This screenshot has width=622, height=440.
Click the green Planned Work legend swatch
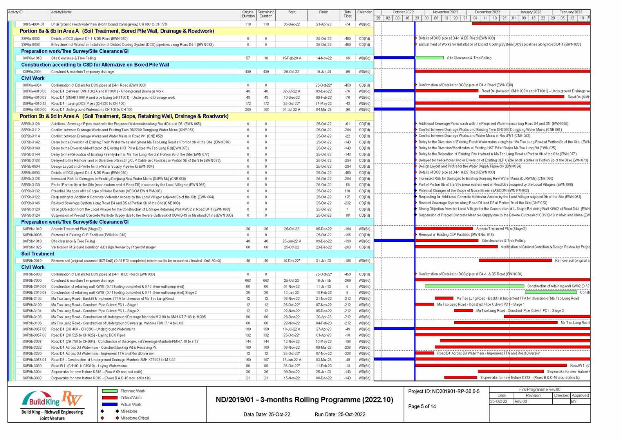point(110,391)
